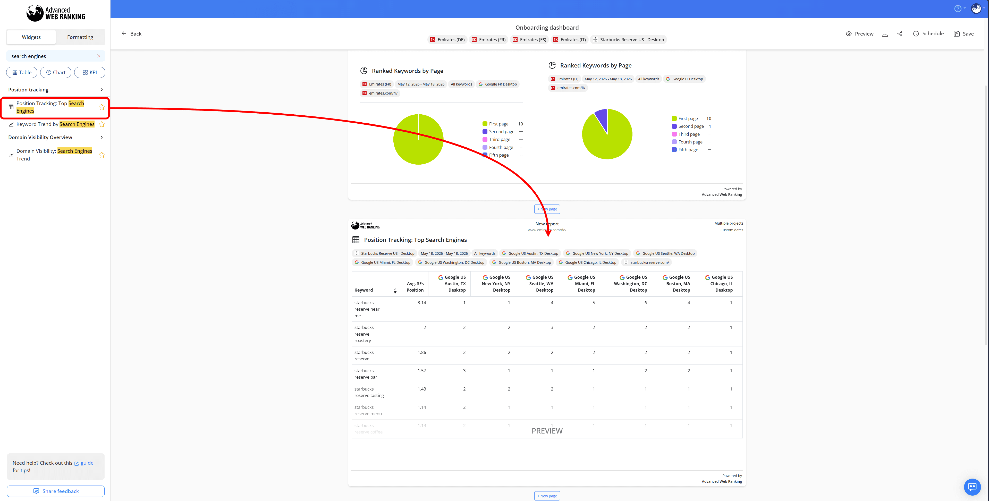The width and height of the screenshot is (989, 501).
Task: Open the chat support bubble
Action: pos(972,487)
